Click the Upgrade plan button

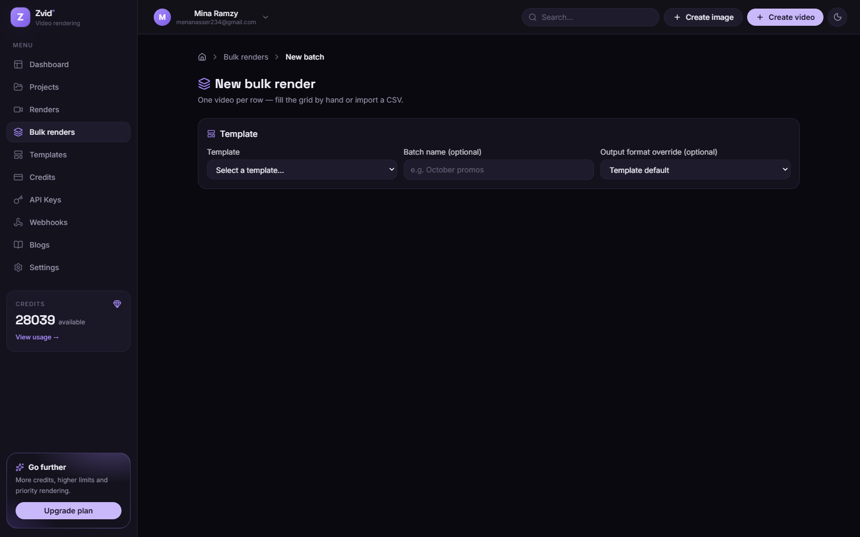(68, 511)
